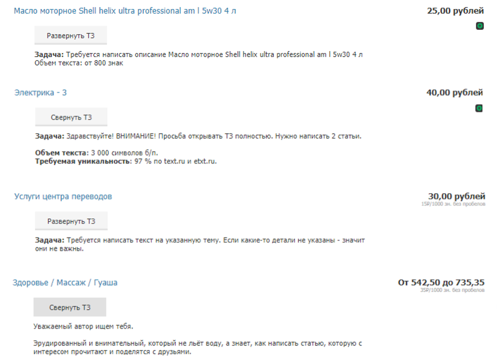Click the 25,00 рублей price
The height and width of the screenshot is (358, 500).
[455, 11]
